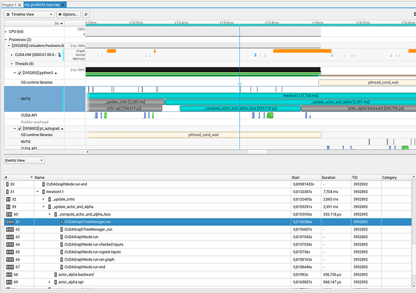This screenshot has width=416, height=293.
Task: Click the Options... button
Action: coord(69,14)
